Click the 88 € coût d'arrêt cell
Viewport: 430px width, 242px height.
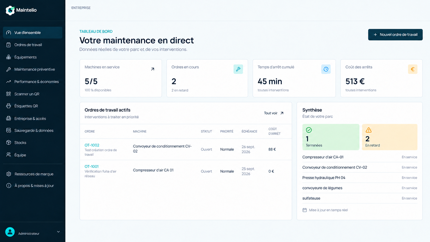(272, 149)
